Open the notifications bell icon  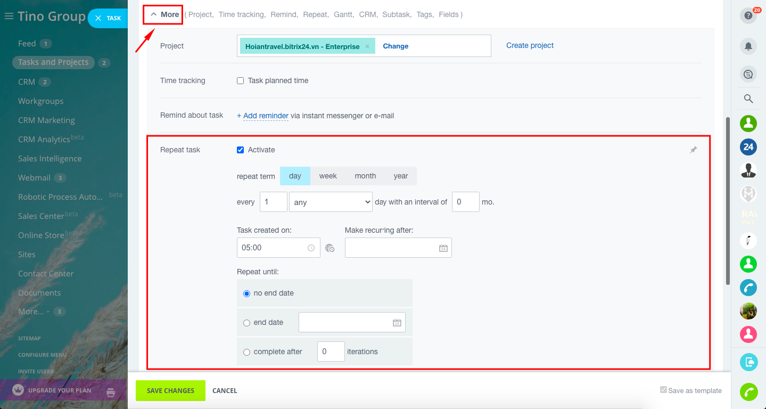[x=748, y=46]
